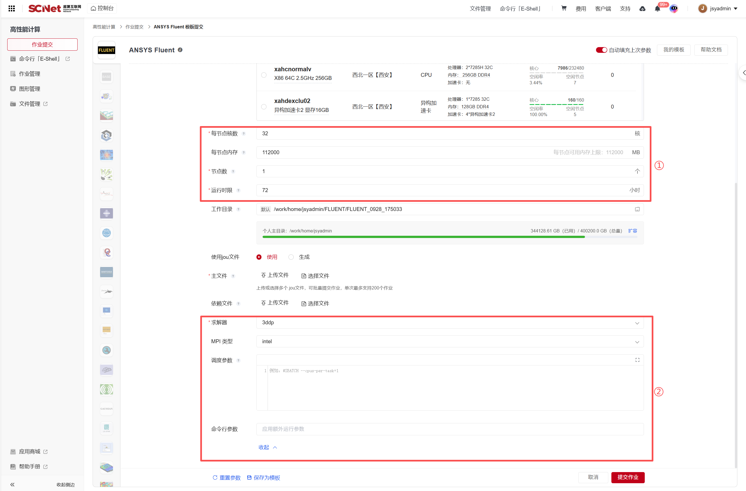Screen dimensions: 746x491
Task: Click the working directory folder browse icon
Action: point(637,209)
